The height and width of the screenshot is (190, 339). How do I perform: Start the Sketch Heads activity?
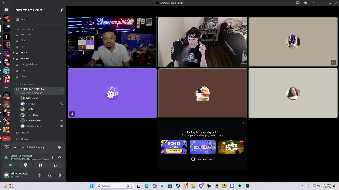pyautogui.click(x=203, y=147)
